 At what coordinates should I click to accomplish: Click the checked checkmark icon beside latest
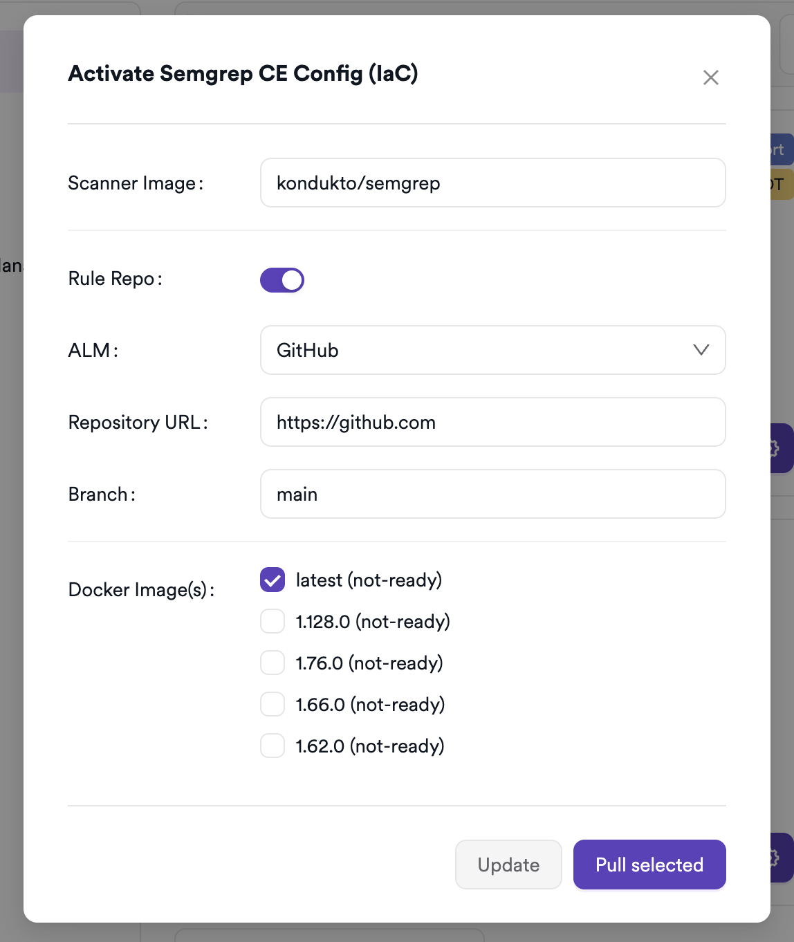coord(273,580)
